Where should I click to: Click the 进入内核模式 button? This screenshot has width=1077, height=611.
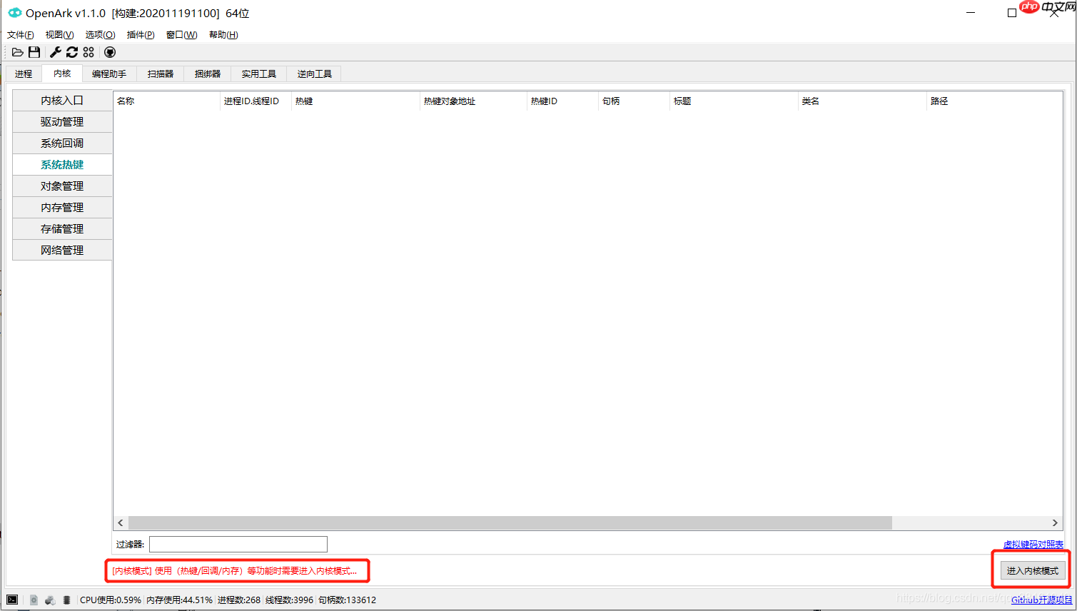coord(1030,570)
